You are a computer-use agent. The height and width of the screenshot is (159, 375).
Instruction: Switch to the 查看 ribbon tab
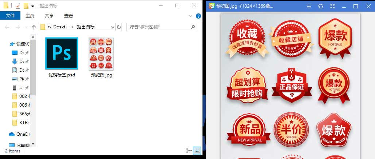(69, 16)
